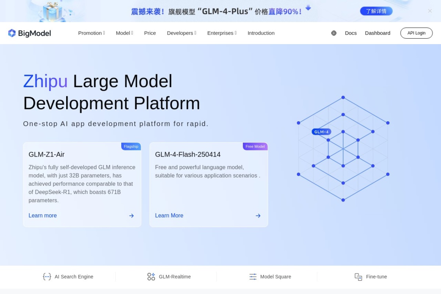Open the globe language selector icon
The image size is (441, 294).
click(x=333, y=33)
